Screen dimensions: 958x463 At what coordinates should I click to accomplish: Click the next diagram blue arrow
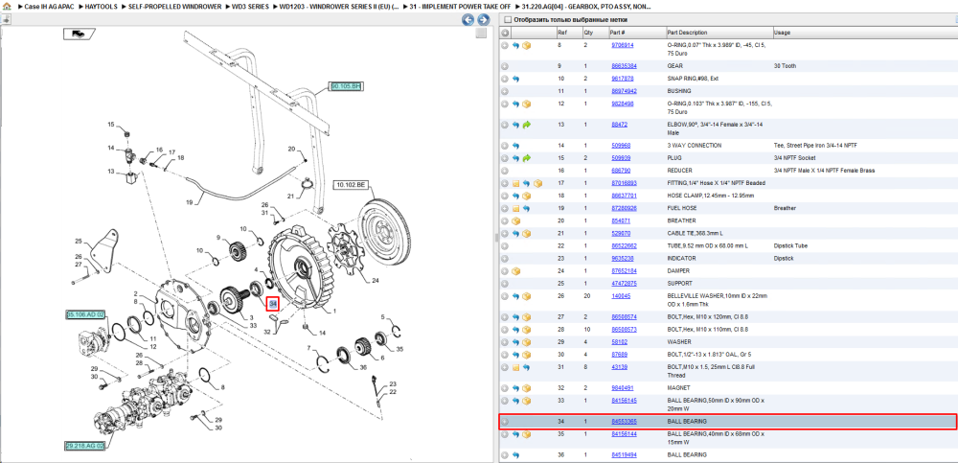[x=483, y=20]
